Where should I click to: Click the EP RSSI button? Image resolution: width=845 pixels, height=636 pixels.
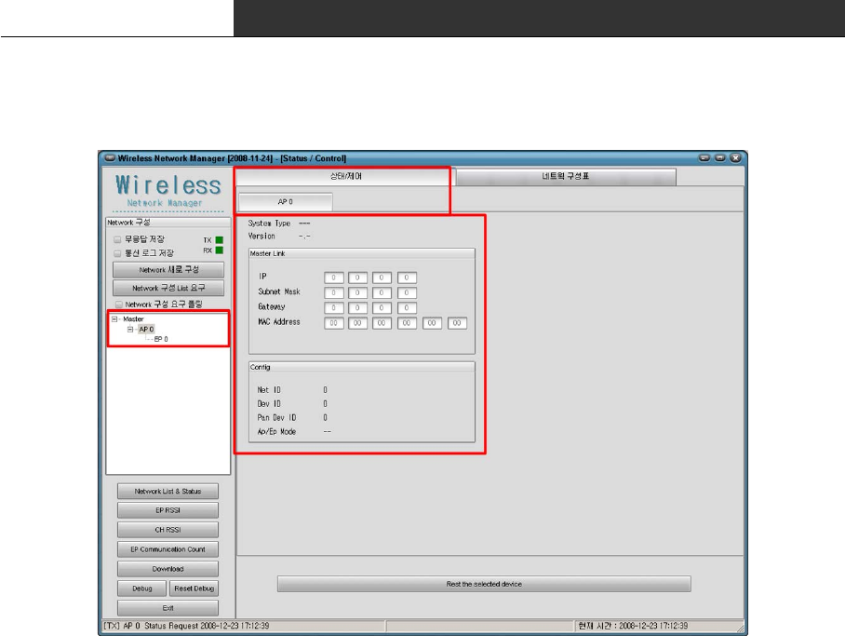pyautogui.click(x=168, y=510)
